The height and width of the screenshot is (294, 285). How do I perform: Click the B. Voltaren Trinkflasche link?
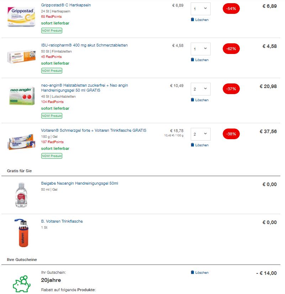click(x=62, y=221)
